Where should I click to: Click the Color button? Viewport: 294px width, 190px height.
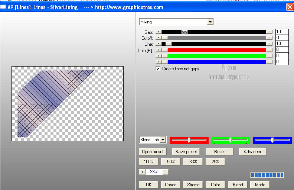(x=215, y=185)
